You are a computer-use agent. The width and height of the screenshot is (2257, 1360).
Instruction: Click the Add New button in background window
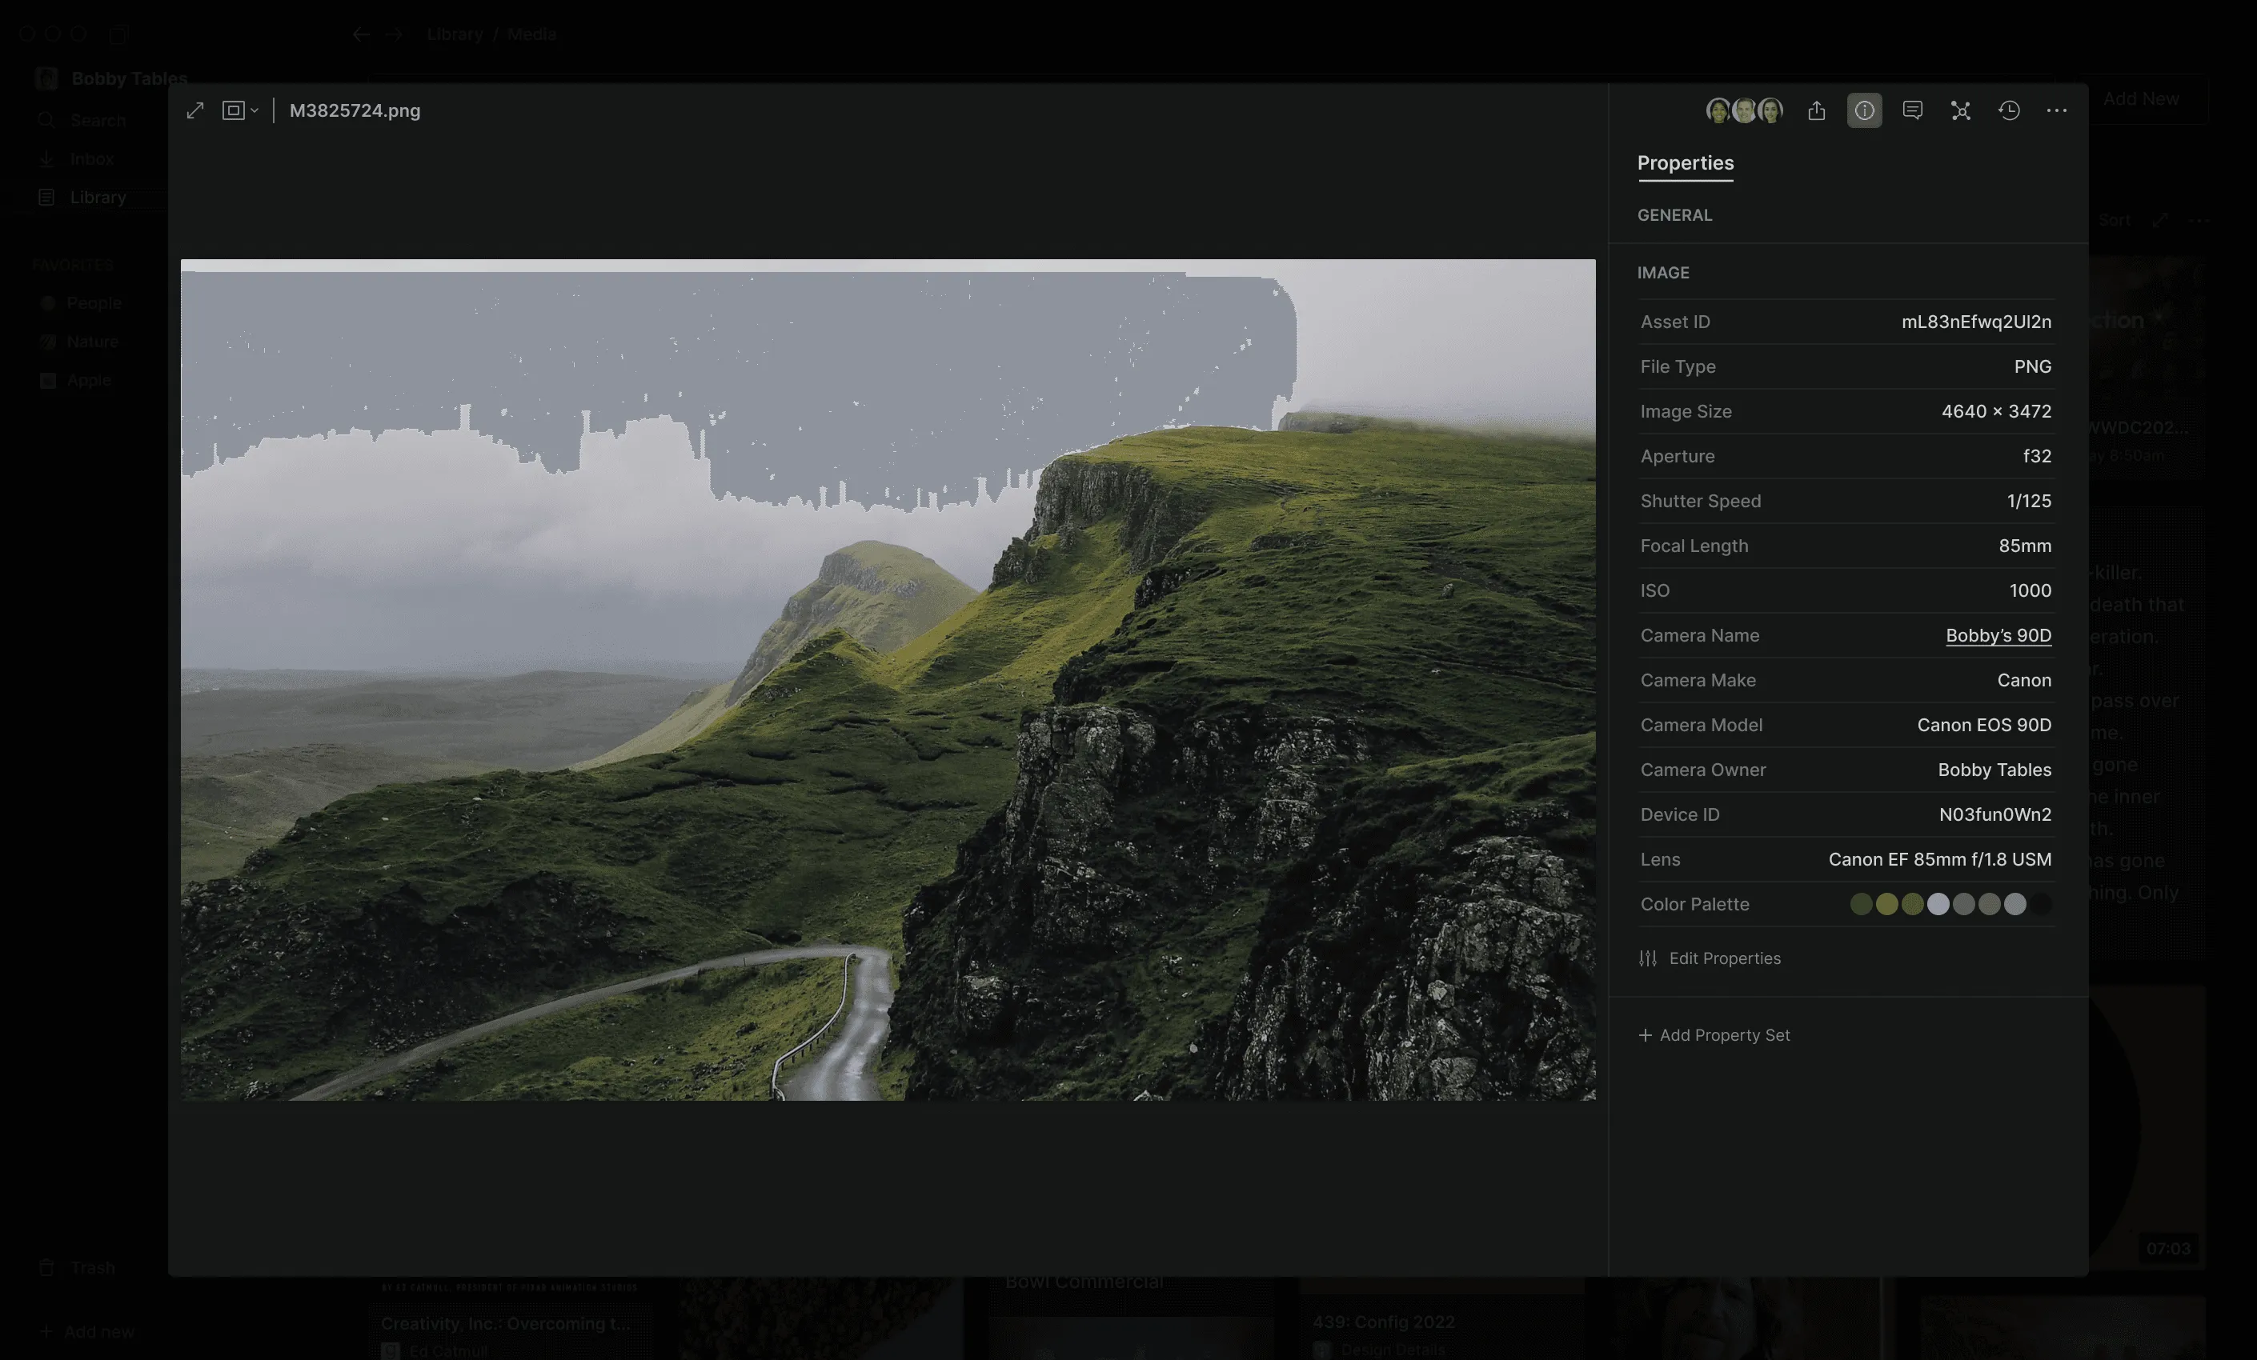[2141, 99]
